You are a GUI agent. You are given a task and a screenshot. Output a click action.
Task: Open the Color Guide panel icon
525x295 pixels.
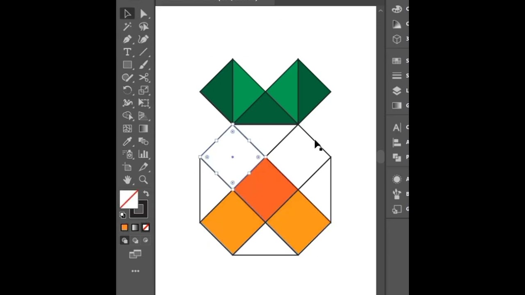[x=397, y=24]
